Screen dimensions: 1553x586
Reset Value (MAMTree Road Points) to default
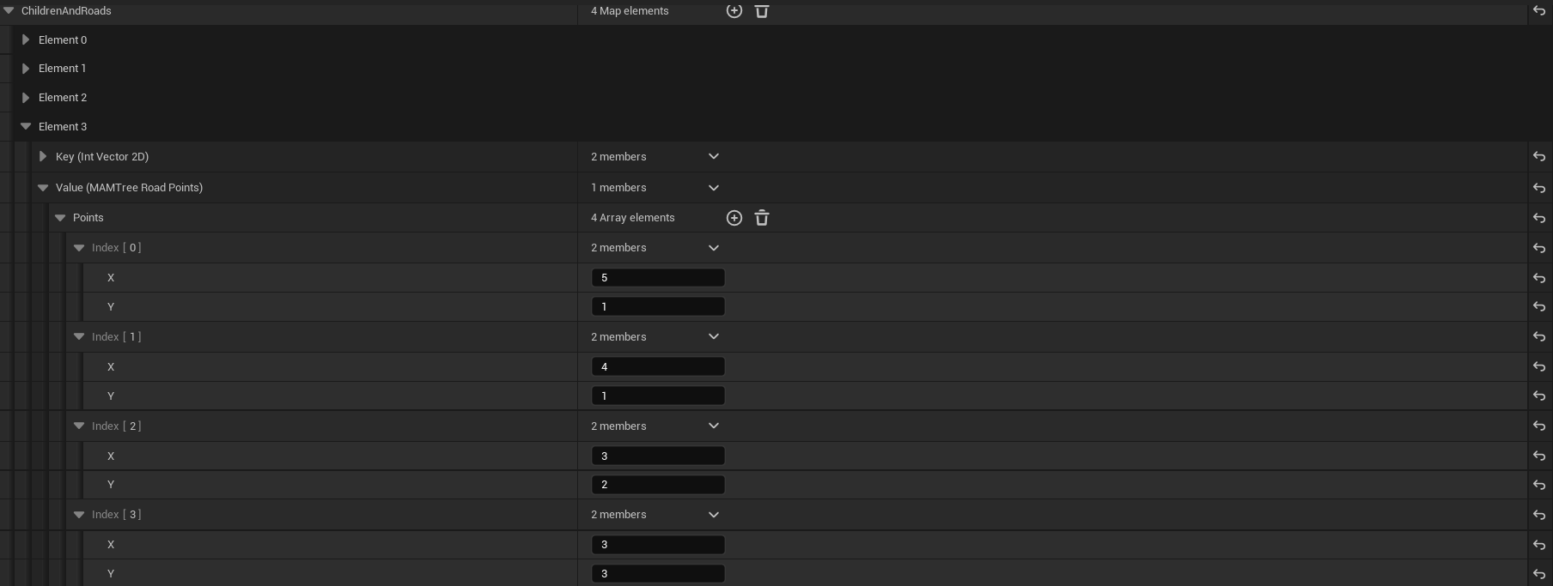pyautogui.click(x=1539, y=188)
